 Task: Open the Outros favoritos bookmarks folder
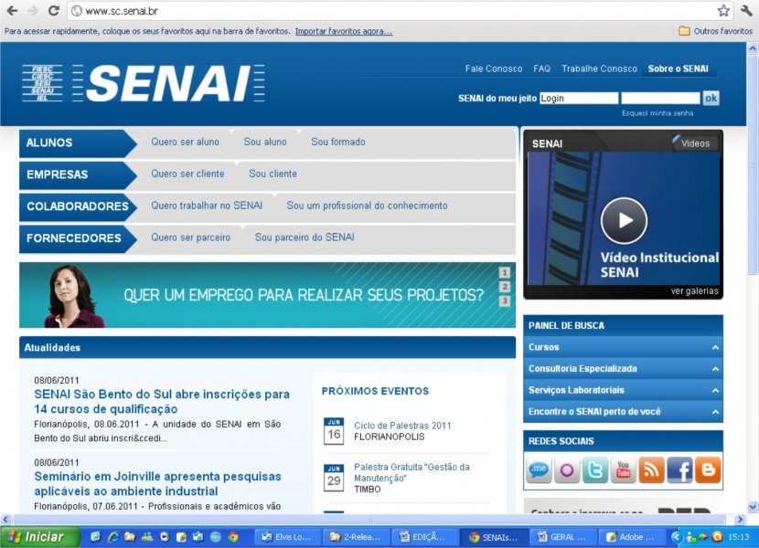coord(715,31)
